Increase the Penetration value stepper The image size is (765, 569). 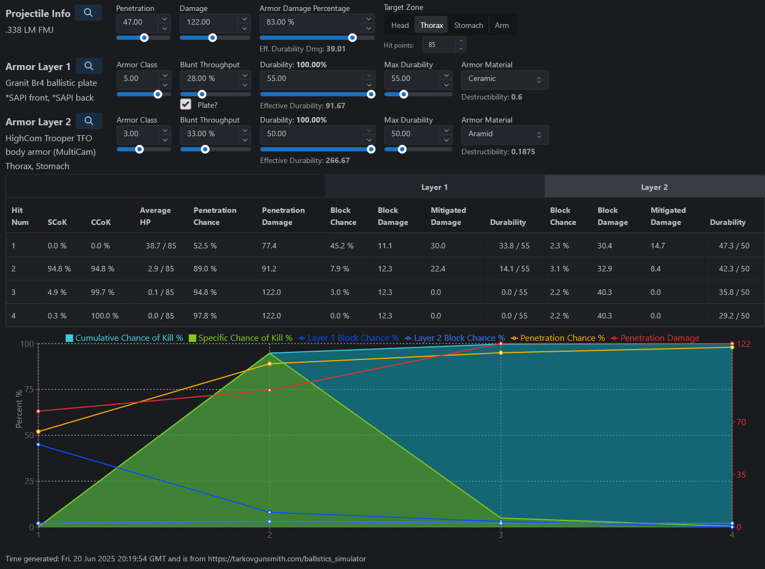click(x=165, y=19)
